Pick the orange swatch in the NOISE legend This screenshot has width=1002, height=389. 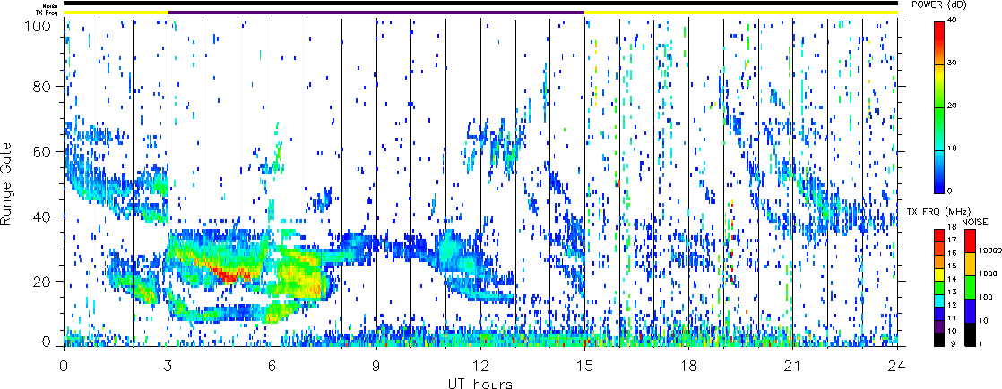click(969, 264)
